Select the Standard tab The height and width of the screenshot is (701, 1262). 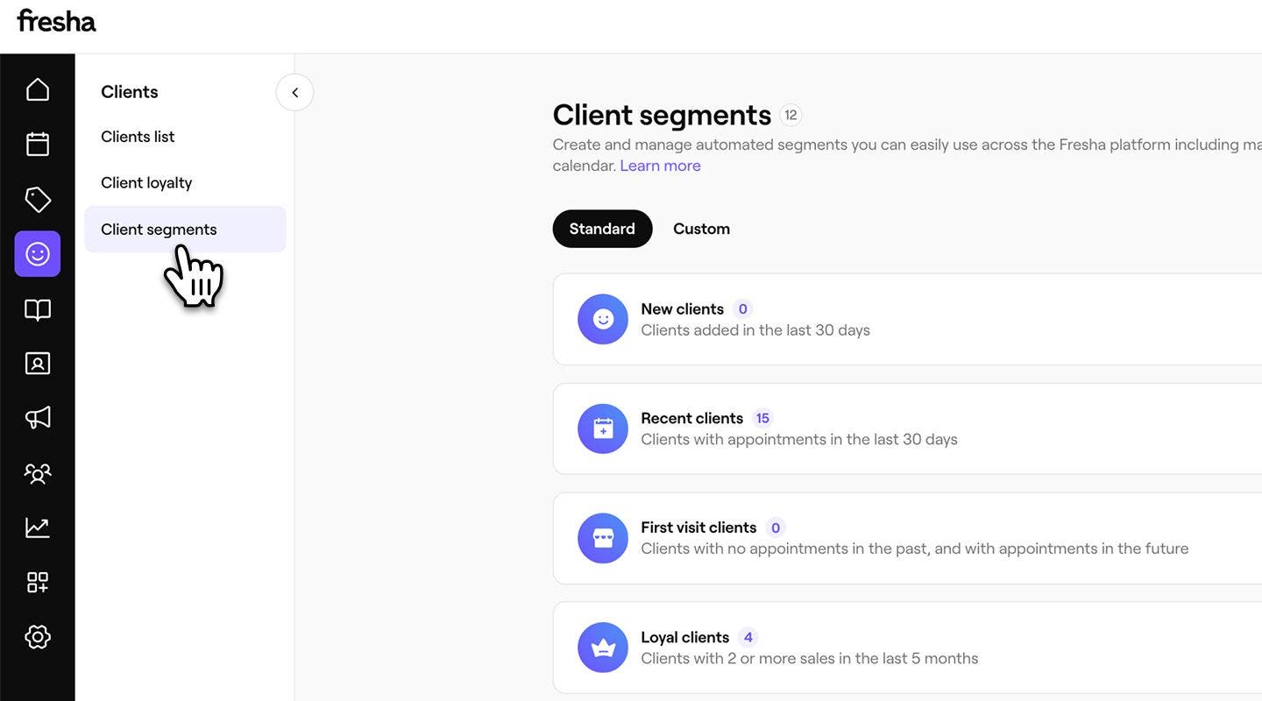602,229
